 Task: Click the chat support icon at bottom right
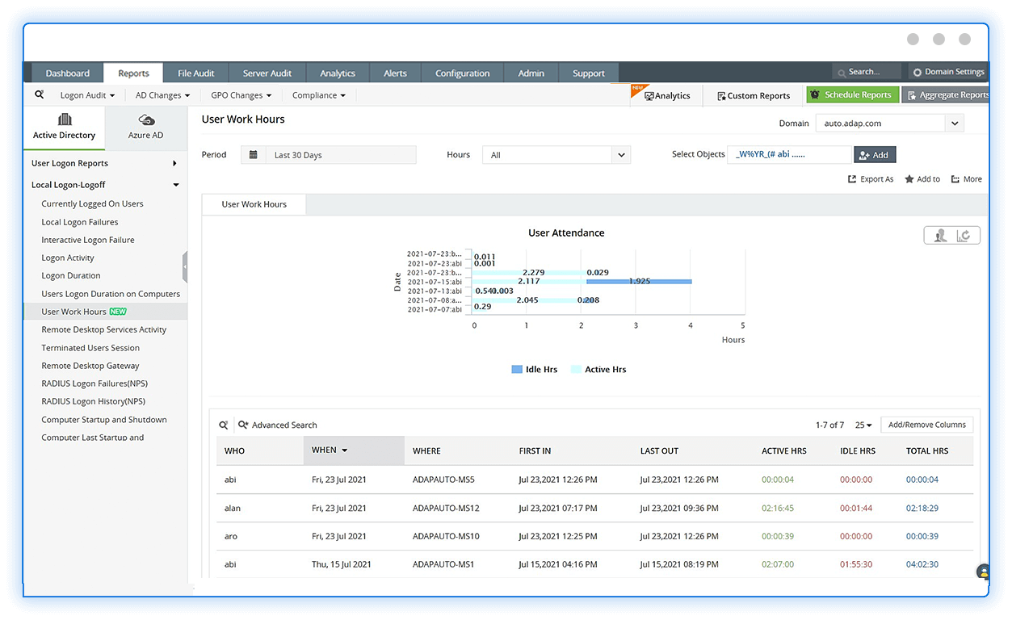pyautogui.click(x=983, y=572)
